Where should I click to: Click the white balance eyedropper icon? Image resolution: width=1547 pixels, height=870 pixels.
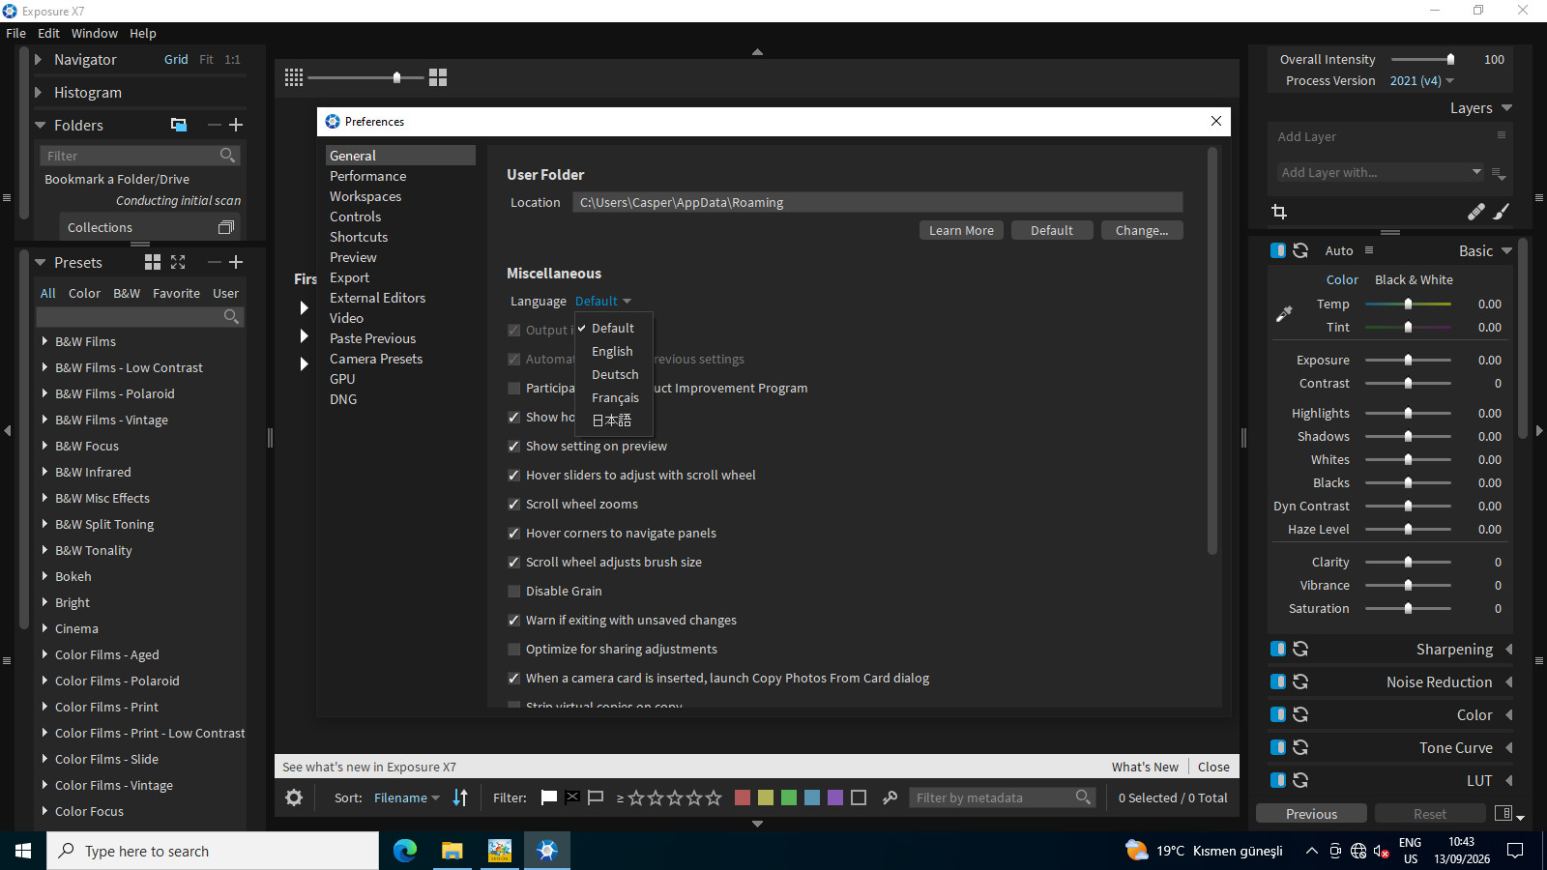coord(1284,314)
